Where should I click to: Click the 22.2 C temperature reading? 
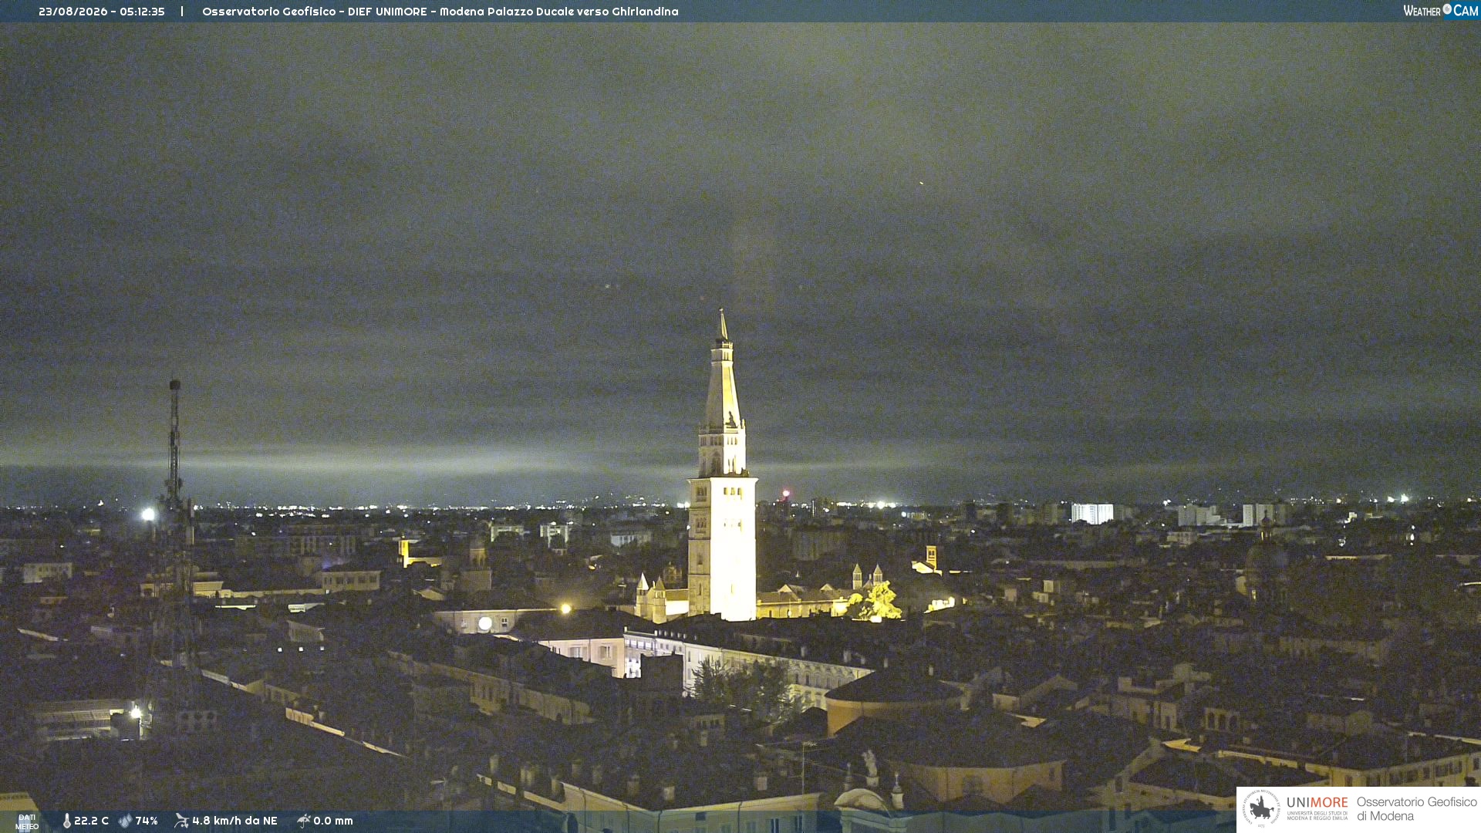coord(91,821)
